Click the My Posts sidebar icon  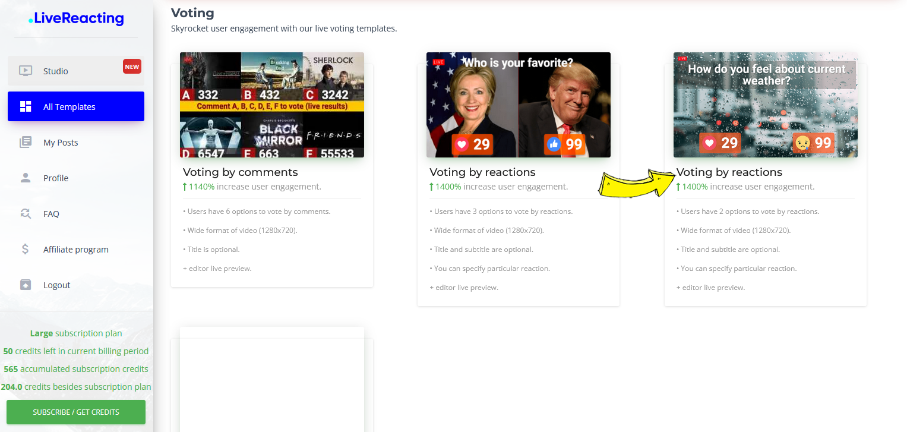click(26, 142)
